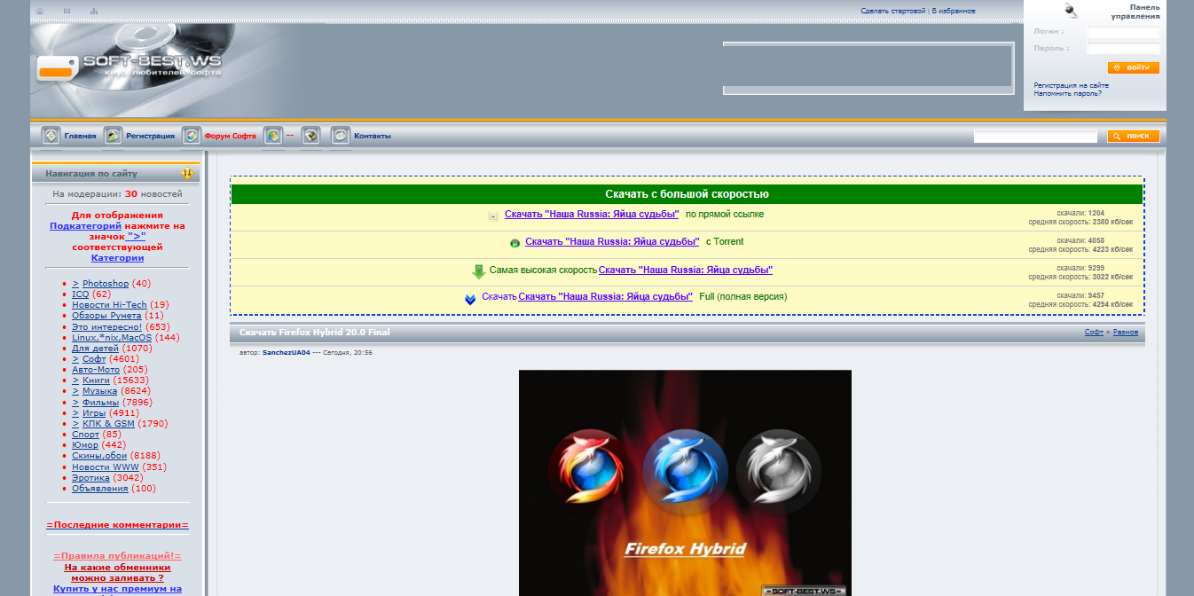Download Наша Russia via the Torrent link
1194x596 pixels.
click(x=612, y=242)
